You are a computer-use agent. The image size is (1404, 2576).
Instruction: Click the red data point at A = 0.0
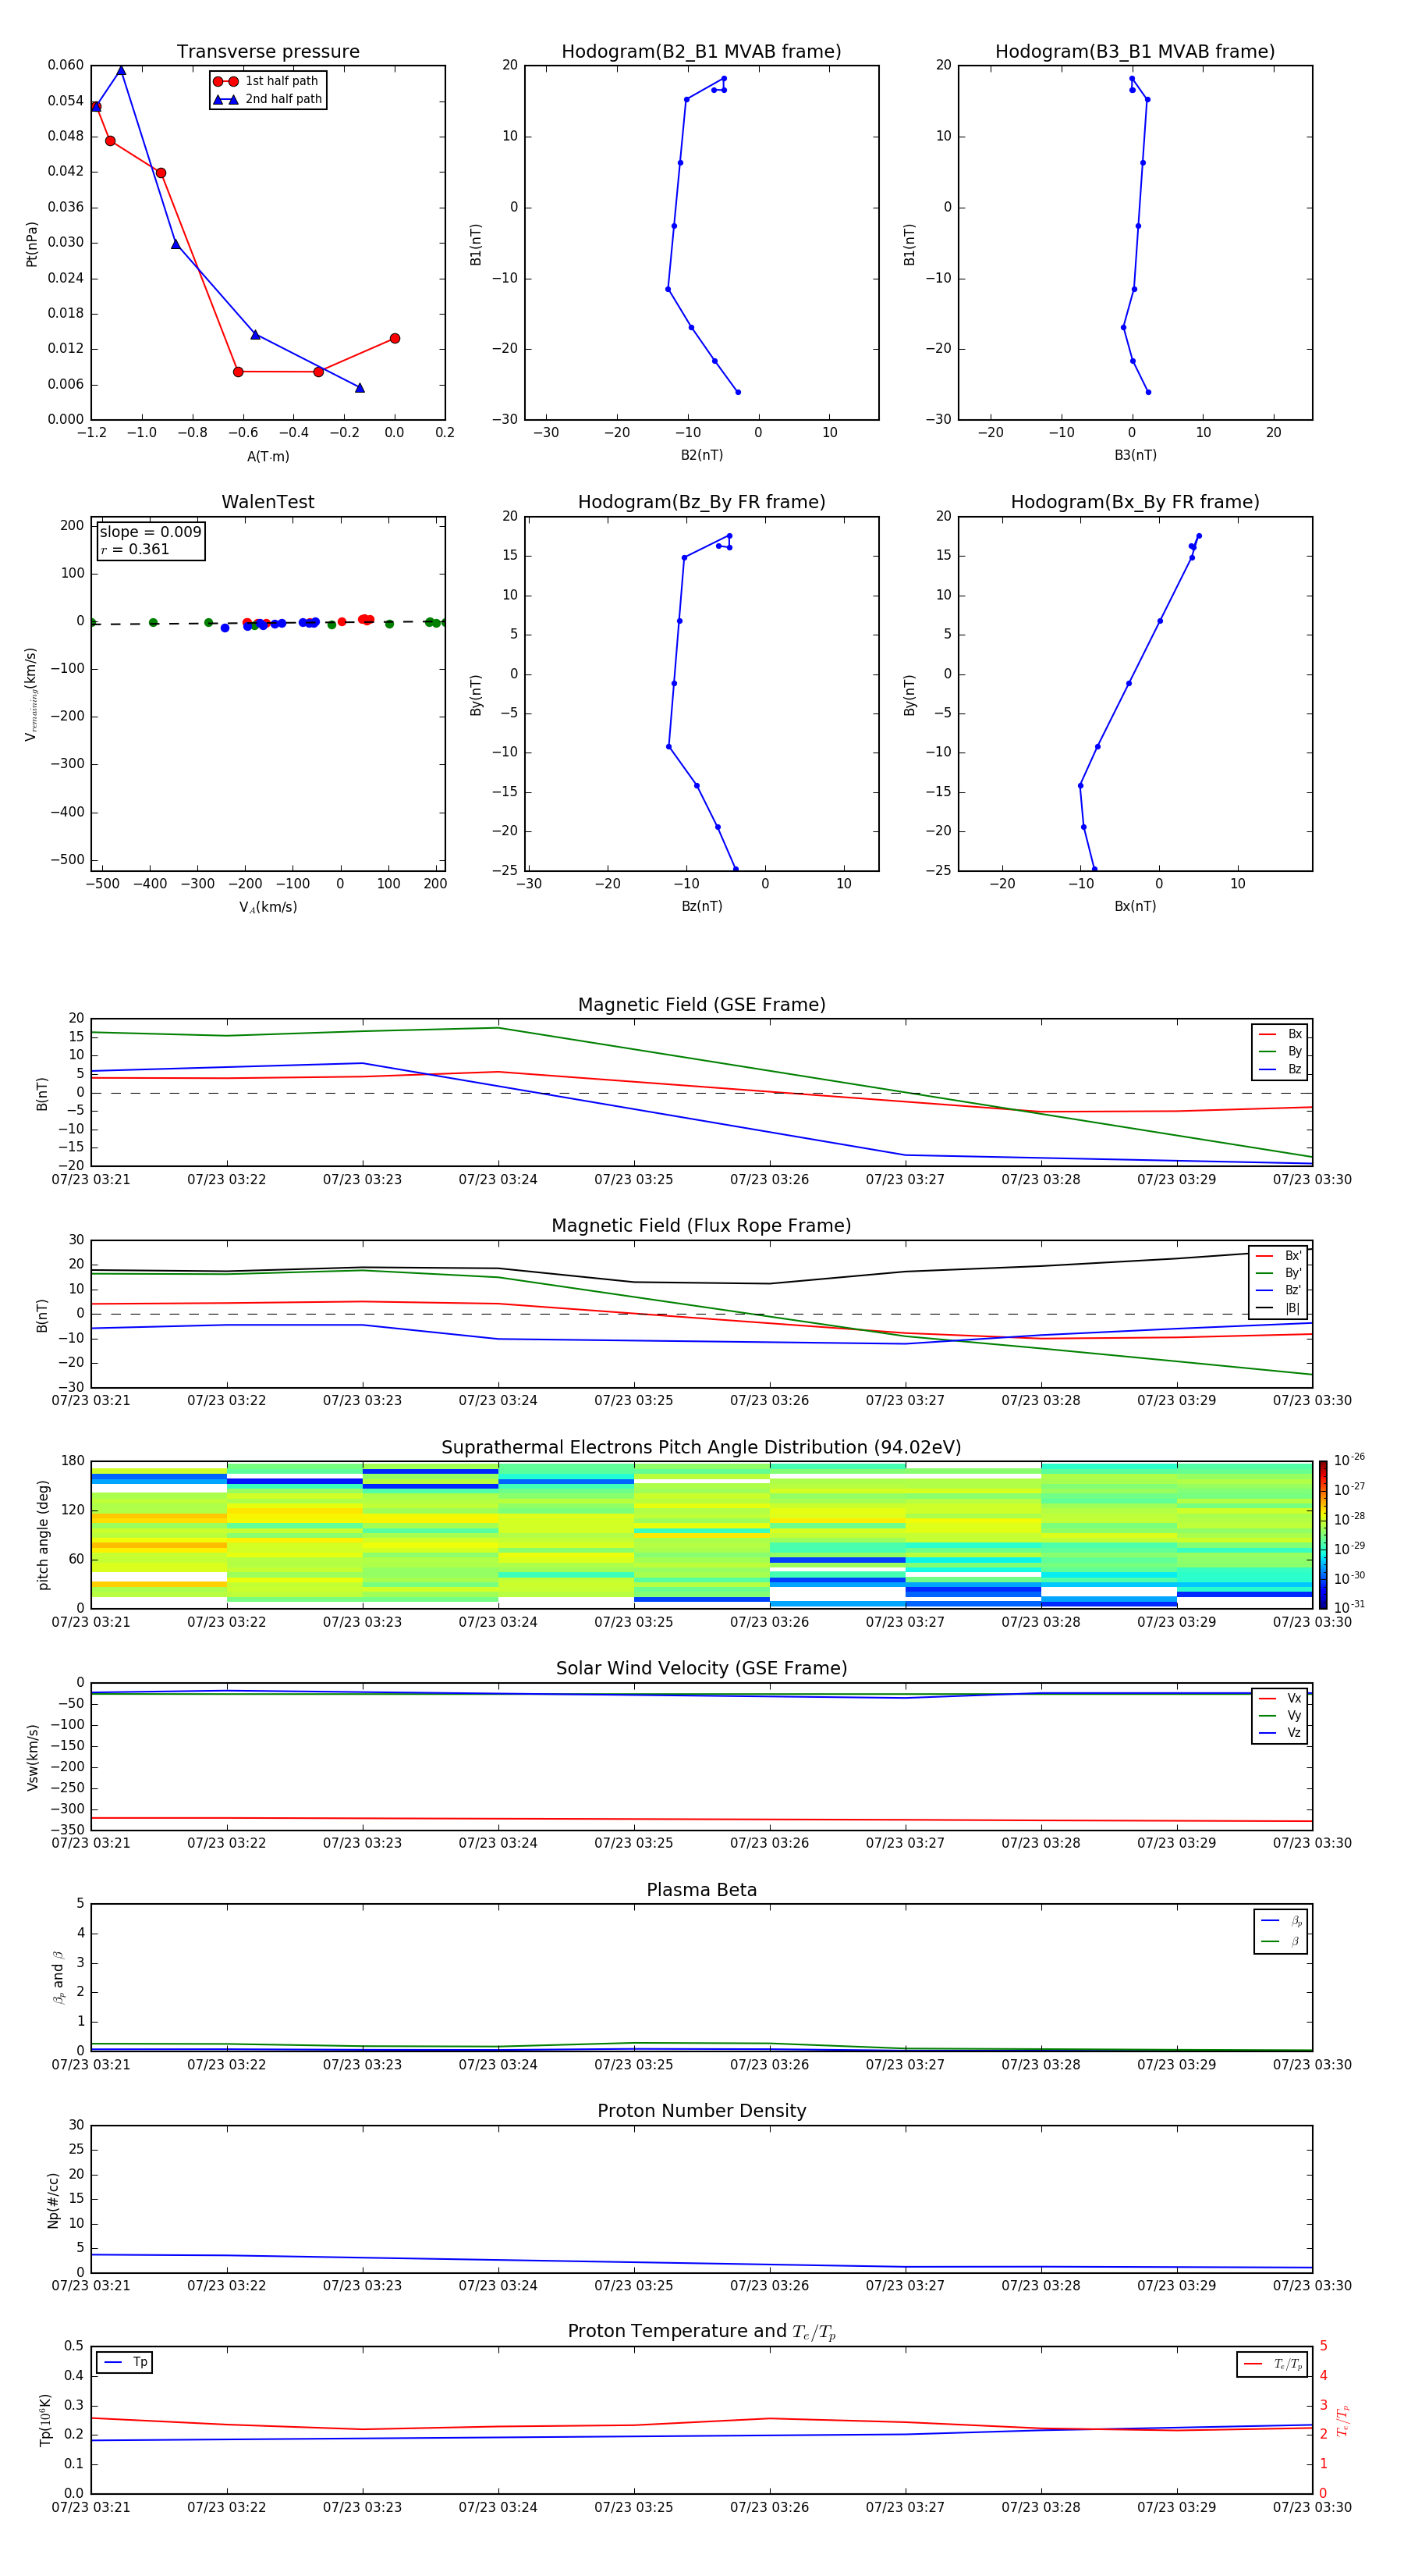395,339
